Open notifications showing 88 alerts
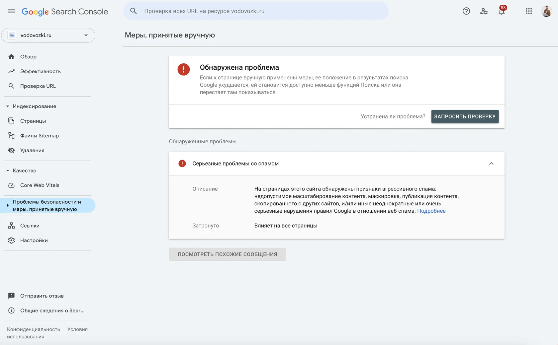Screen dimensions: 558x345 tap(502, 11)
